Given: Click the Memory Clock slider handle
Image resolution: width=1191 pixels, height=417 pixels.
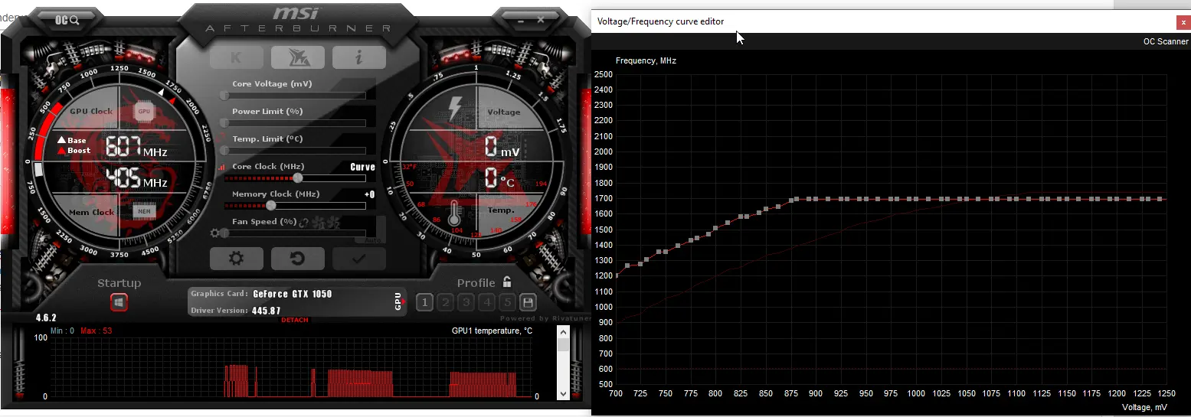Looking at the screenshot, I should pos(270,205).
